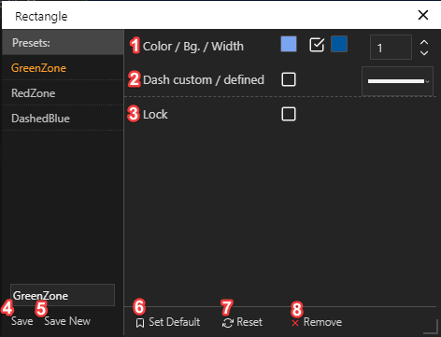Open the light blue line color swatch
The image size is (441, 337).
coord(289,44)
